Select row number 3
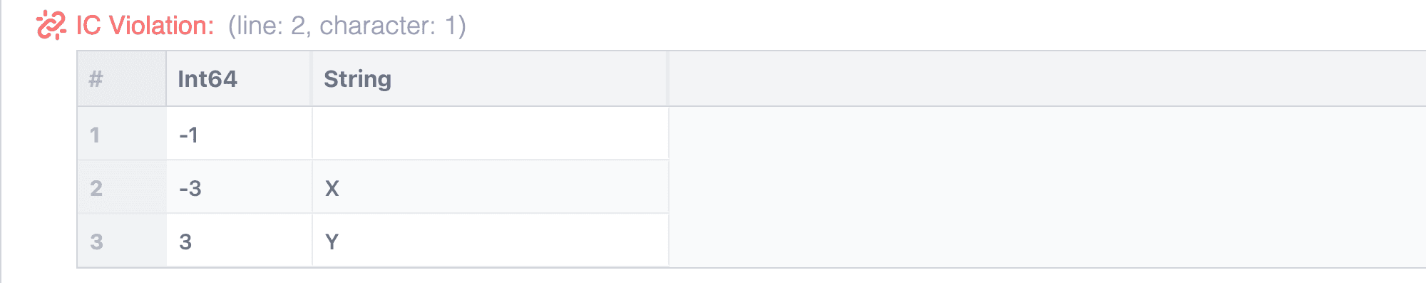 click(96, 242)
